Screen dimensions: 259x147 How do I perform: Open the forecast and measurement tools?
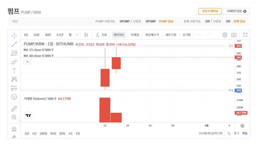pyautogui.click(x=14, y=88)
